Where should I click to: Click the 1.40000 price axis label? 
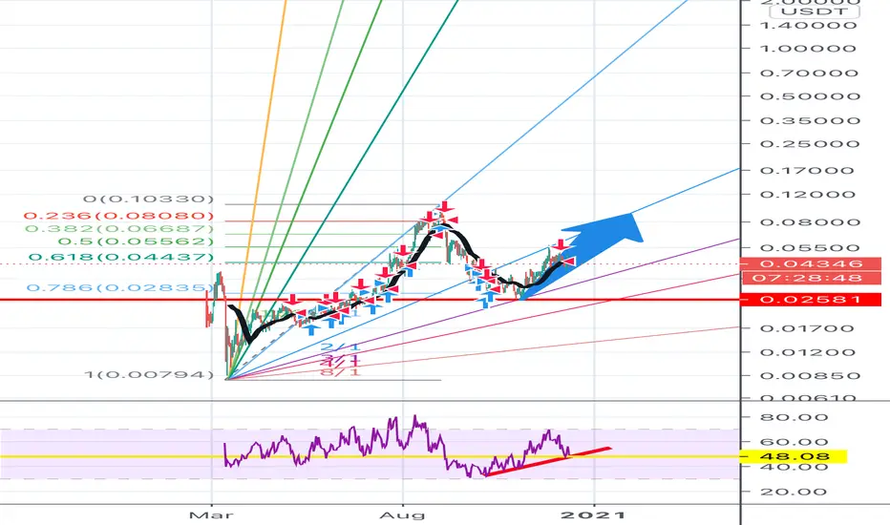pos(808,26)
